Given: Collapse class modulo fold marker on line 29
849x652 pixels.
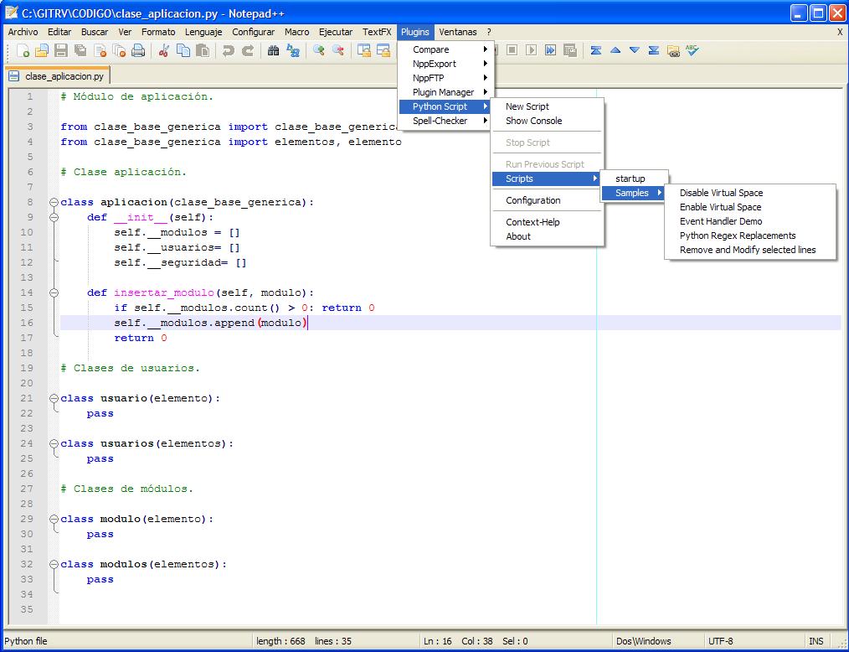Looking at the screenshot, I should [x=54, y=519].
